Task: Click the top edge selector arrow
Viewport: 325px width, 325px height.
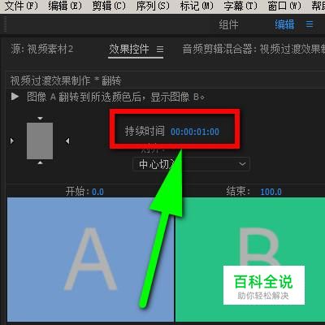Action: point(40,119)
